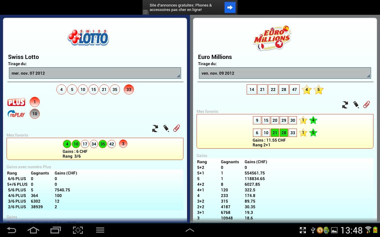Tap the fullscreen expand status icon
The height and width of the screenshot is (237, 380).
coord(303,230)
